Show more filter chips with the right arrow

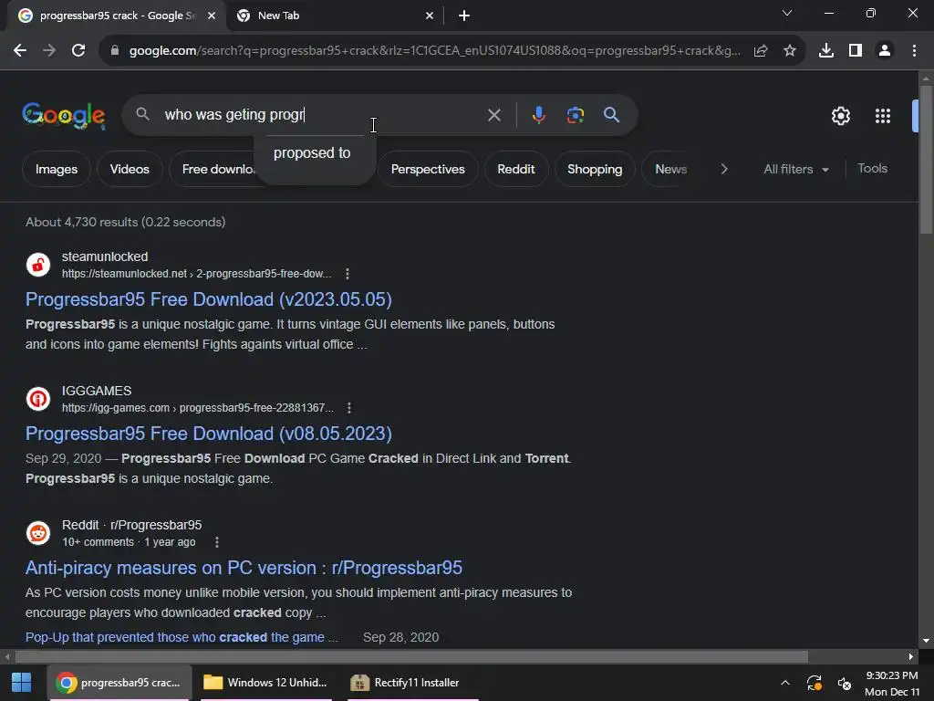click(x=723, y=169)
